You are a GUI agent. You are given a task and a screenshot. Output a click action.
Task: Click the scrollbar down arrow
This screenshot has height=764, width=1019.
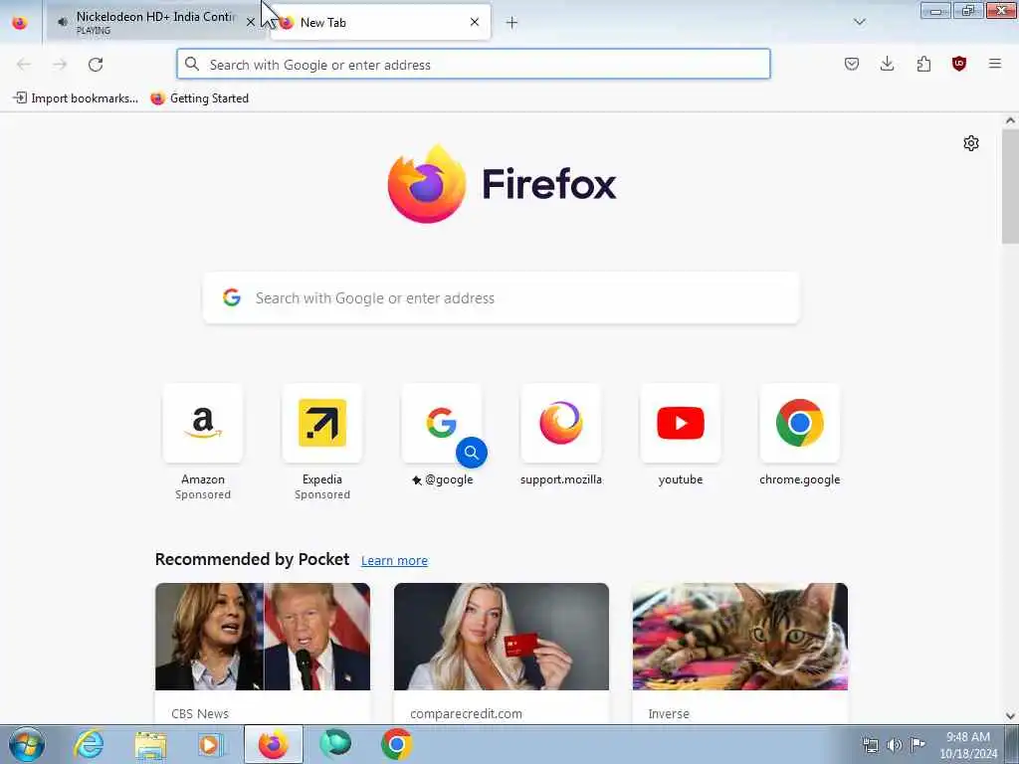1010,716
